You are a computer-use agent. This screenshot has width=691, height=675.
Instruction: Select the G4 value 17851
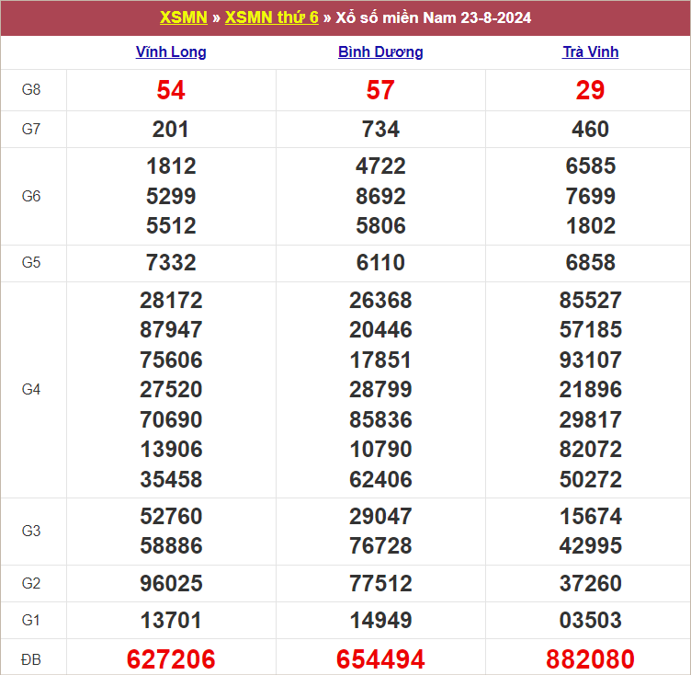(x=380, y=360)
